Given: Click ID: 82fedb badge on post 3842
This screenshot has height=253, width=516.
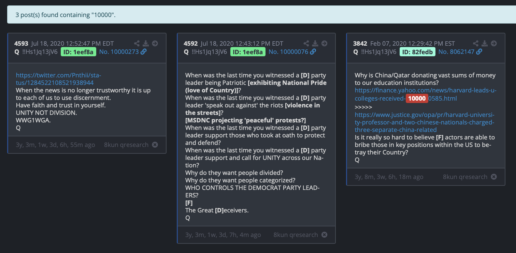Looking at the screenshot, I should [x=417, y=52].
